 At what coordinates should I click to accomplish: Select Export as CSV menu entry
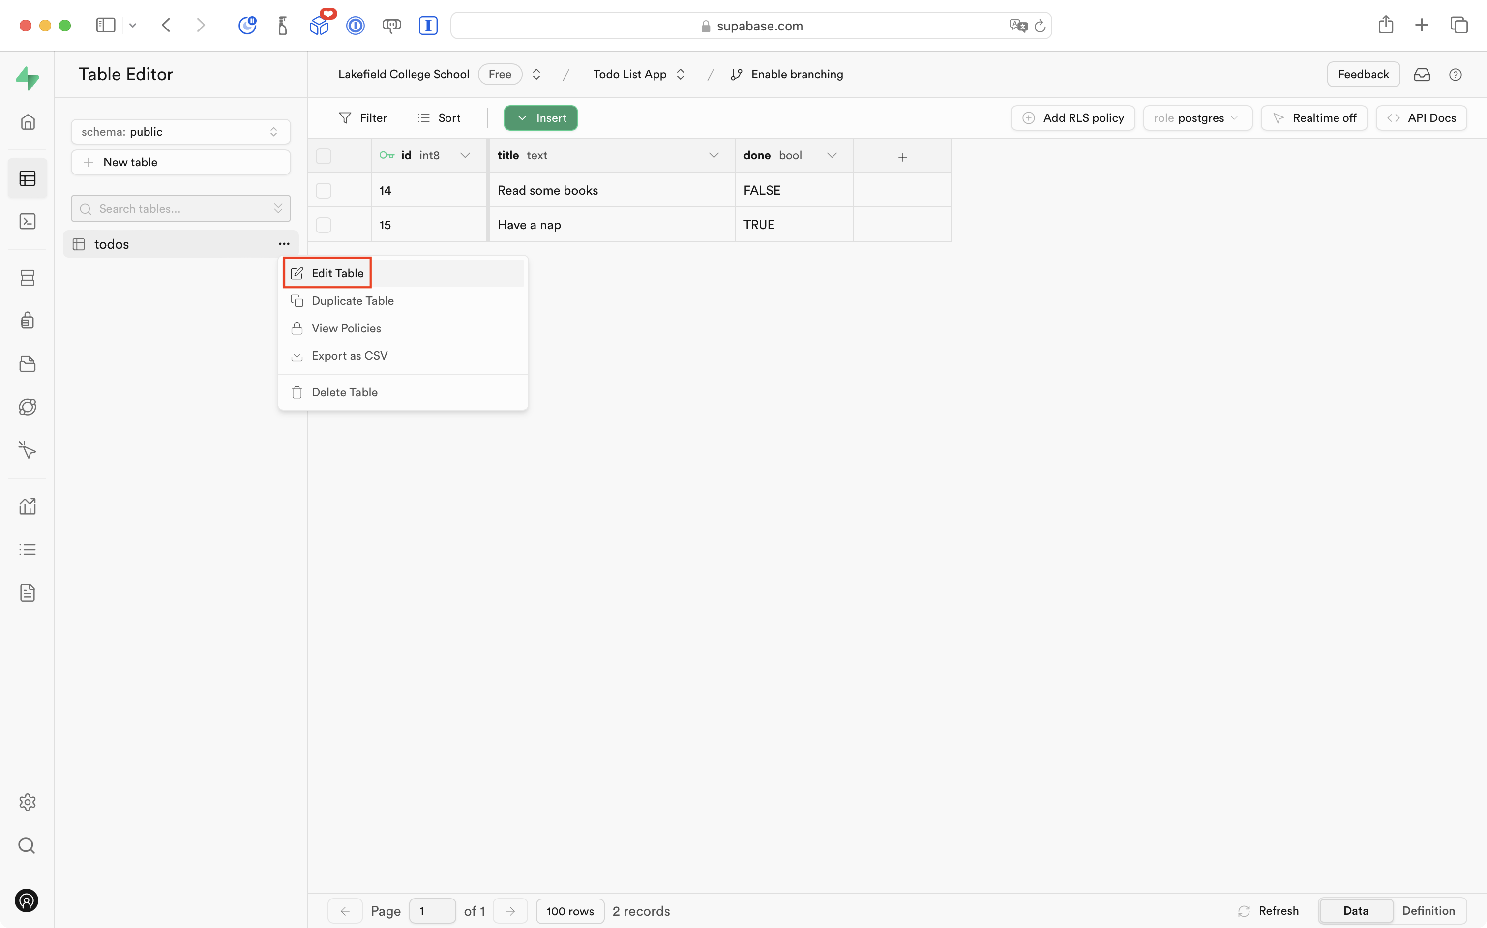(349, 356)
